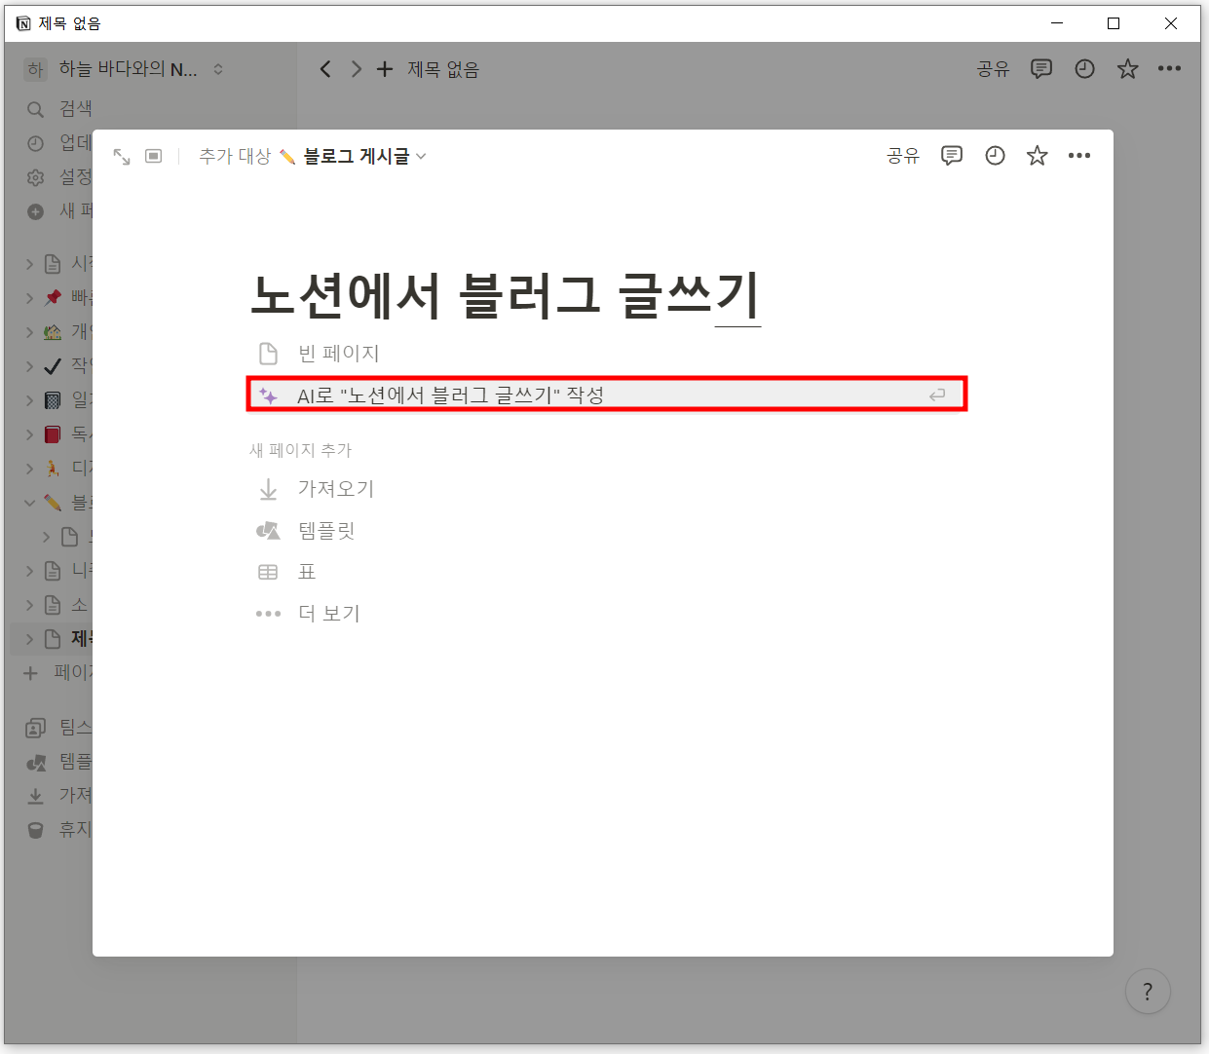Expand the red book page in sidebar
1209x1054 pixels.
(29, 434)
